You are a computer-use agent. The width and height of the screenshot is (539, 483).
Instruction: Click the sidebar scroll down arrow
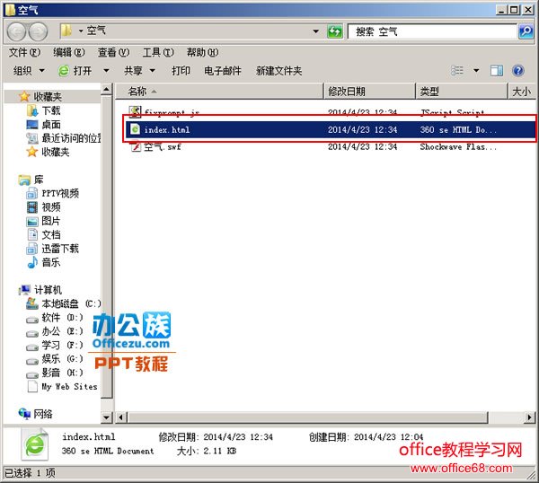click(107, 417)
